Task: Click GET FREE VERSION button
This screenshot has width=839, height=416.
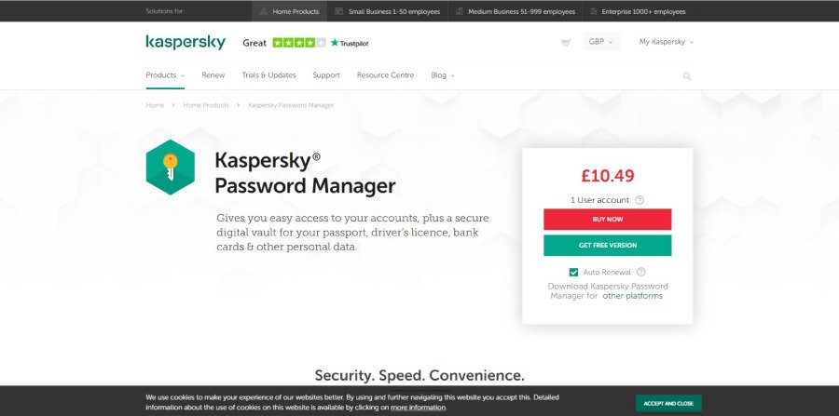Action: (x=607, y=246)
